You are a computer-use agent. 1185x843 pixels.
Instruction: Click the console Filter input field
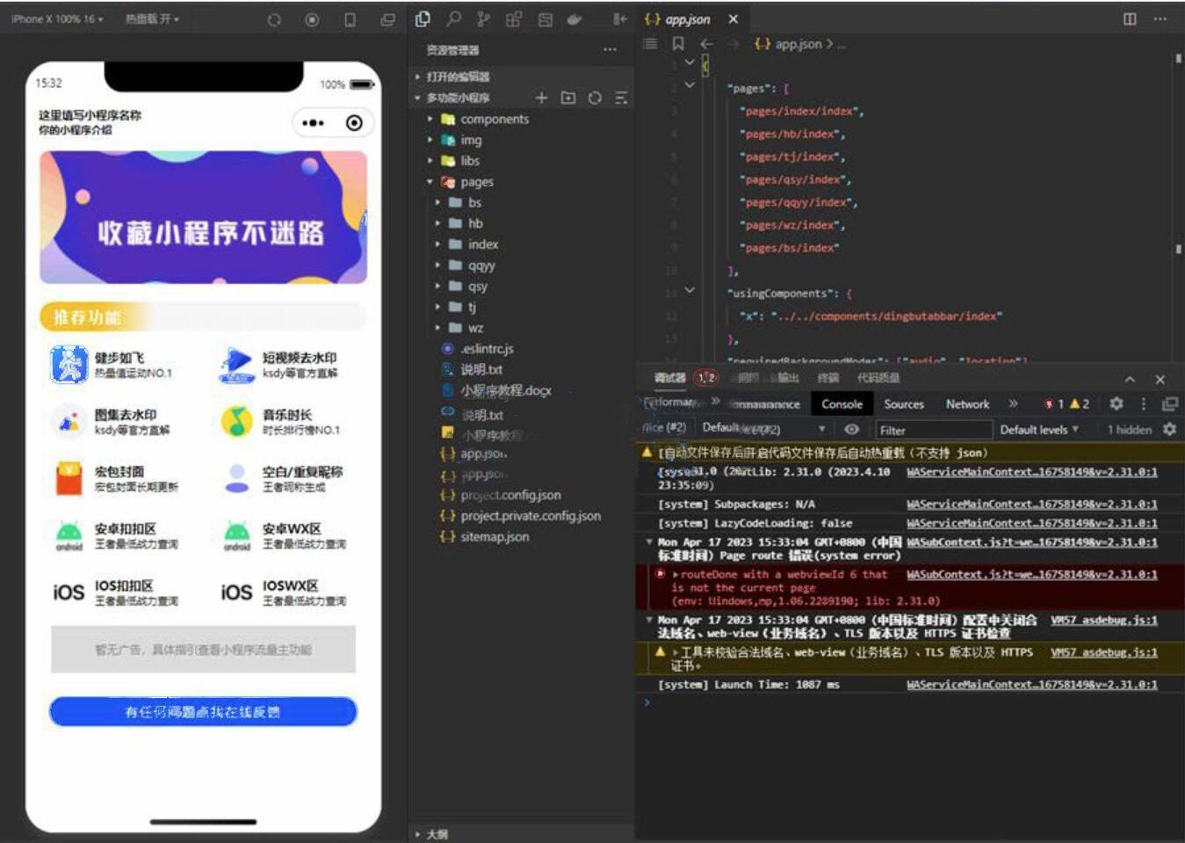tap(934, 430)
